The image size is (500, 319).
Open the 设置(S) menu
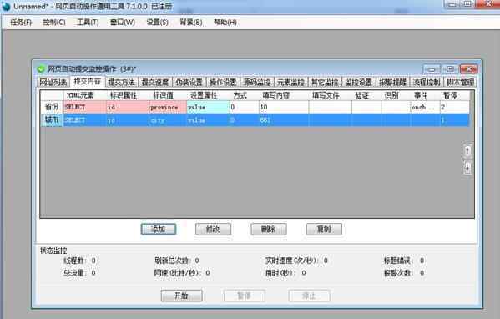[x=157, y=23]
